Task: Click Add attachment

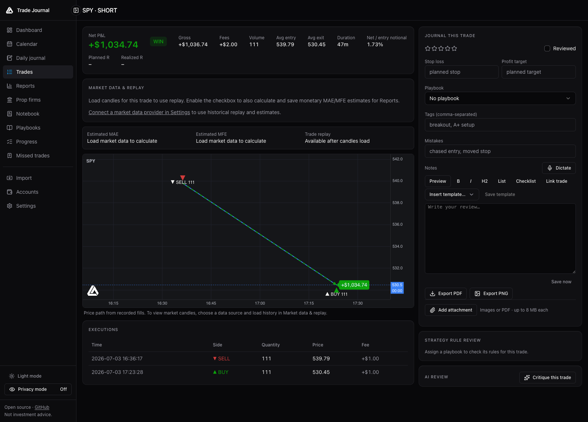Action: pos(451,310)
